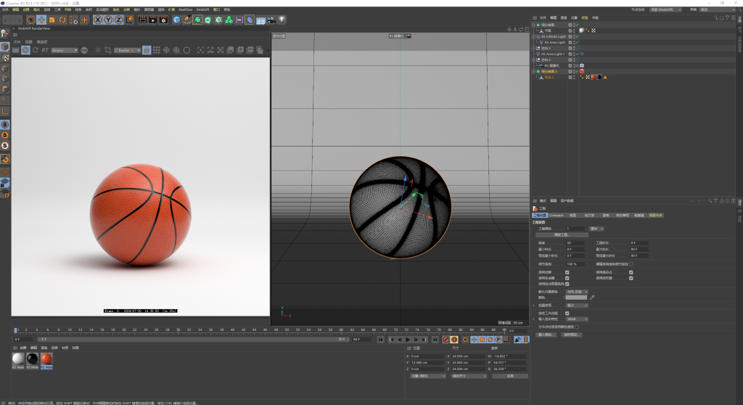Open the Beauty AOV dropdown in RenderView
Image resolution: width=743 pixels, height=405 pixels.
tap(65, 50)
